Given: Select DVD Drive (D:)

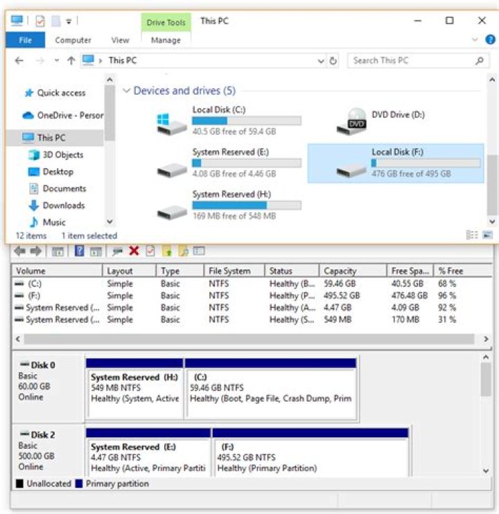Looking at the screenshot, I should [x=381, y=121].
